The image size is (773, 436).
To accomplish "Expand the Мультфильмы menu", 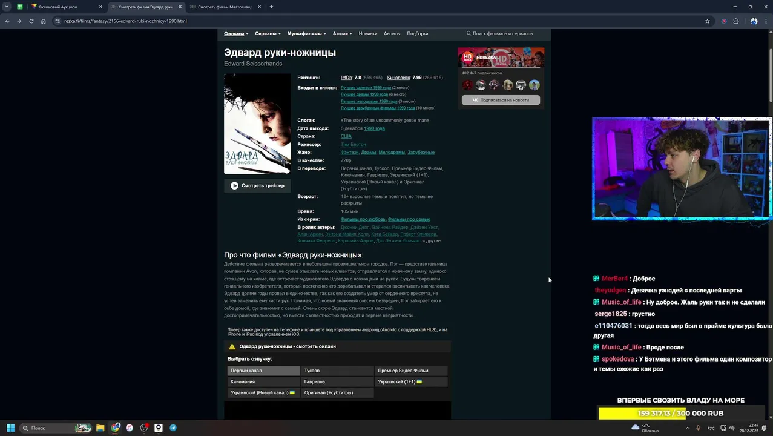I will (307, 33).
